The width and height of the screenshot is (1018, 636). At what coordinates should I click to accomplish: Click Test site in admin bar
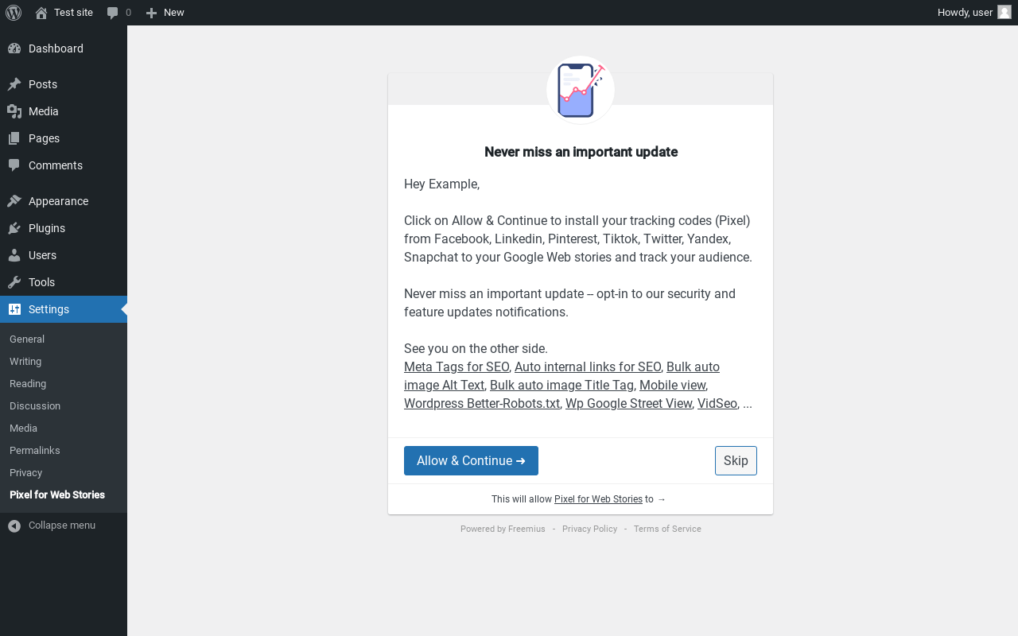[x=64, y=13]
